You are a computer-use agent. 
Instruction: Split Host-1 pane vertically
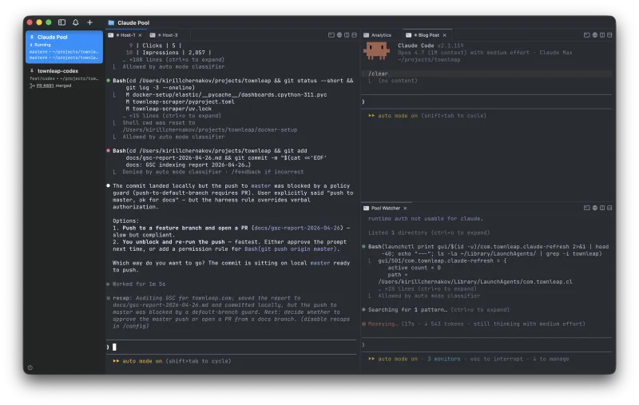[x=347, y=35]
